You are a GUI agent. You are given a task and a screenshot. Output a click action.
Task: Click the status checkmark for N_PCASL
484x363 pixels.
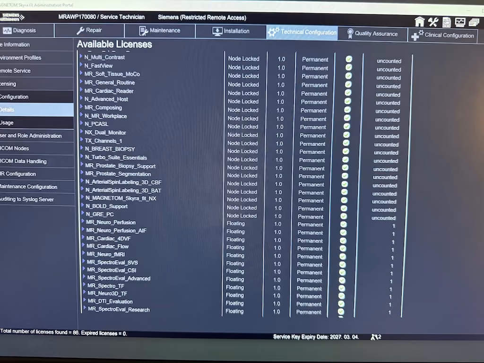tap(346, 126)
